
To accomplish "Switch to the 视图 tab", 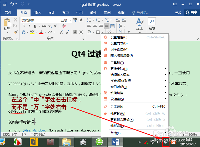I will [x=121, y=13].
